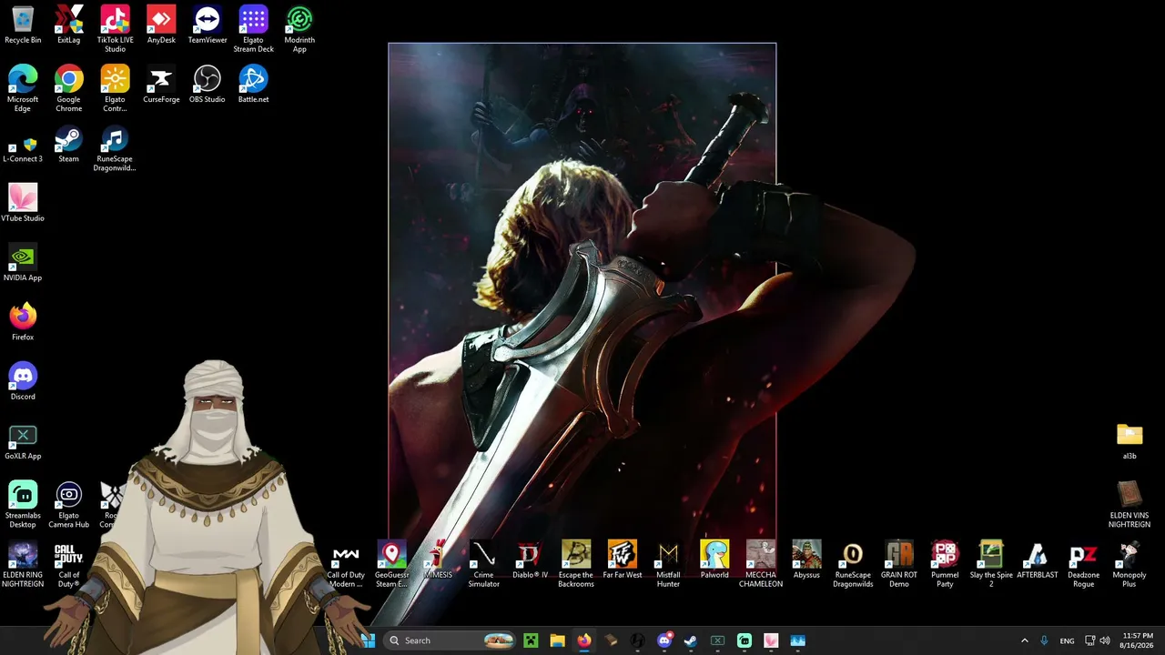Select the Steam desktop shortcut
Image resolution: width=1165 pixels, height=655 pixels.
(x=68, y=145)
